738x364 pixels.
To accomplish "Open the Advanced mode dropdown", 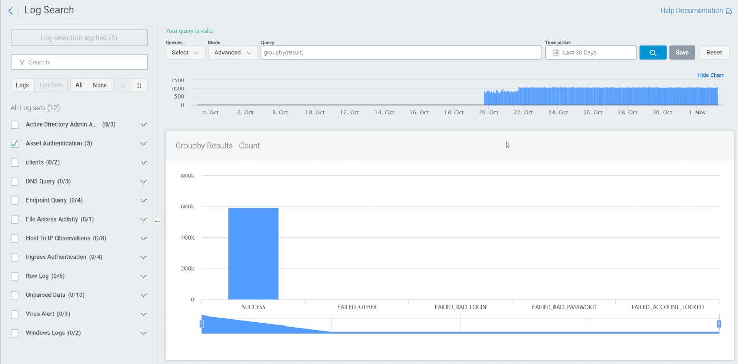I will (232, 53).
